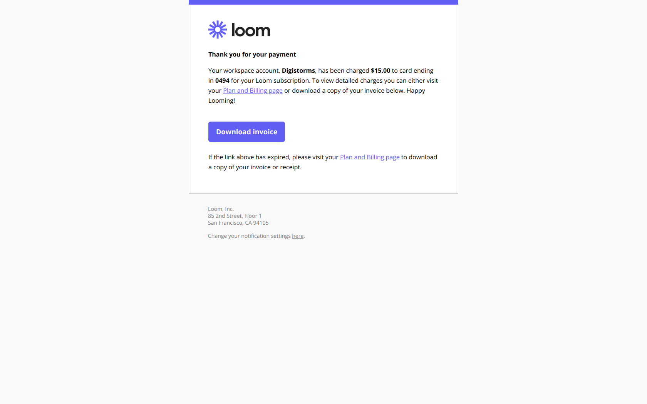Click the Download invoice button
The height and width of the screenshot is (404, 647).
246,132
